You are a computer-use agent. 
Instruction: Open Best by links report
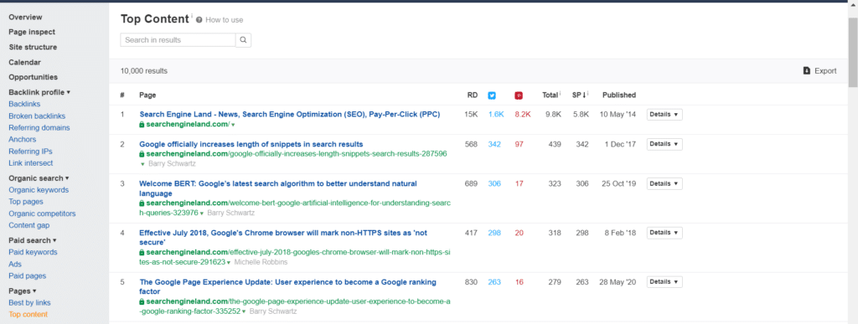(x=29, y=303)
